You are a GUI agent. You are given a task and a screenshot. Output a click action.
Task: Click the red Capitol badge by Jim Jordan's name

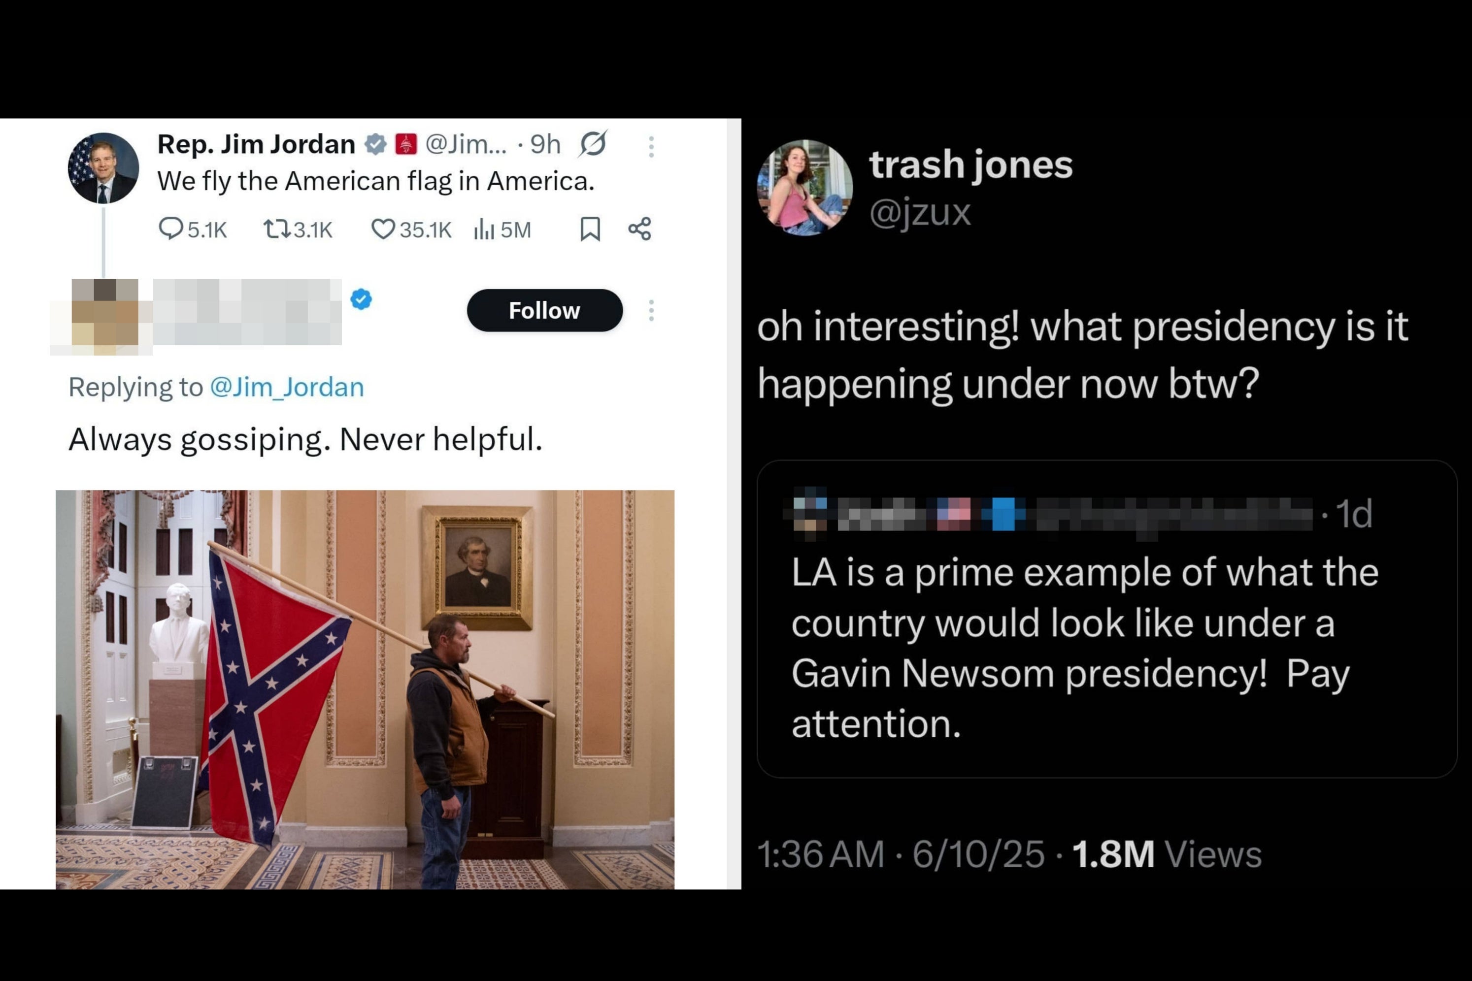(405, 144)
